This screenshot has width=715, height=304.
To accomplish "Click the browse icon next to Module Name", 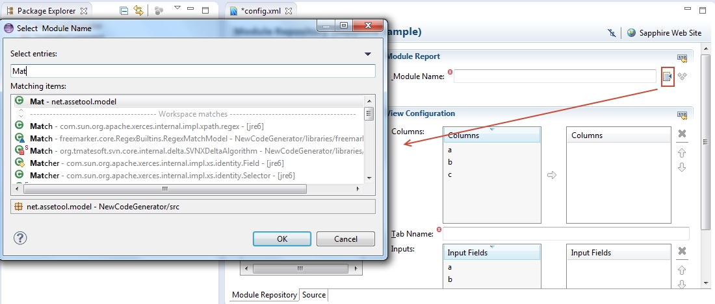I will pyautogui.click(x=668, y=76).
